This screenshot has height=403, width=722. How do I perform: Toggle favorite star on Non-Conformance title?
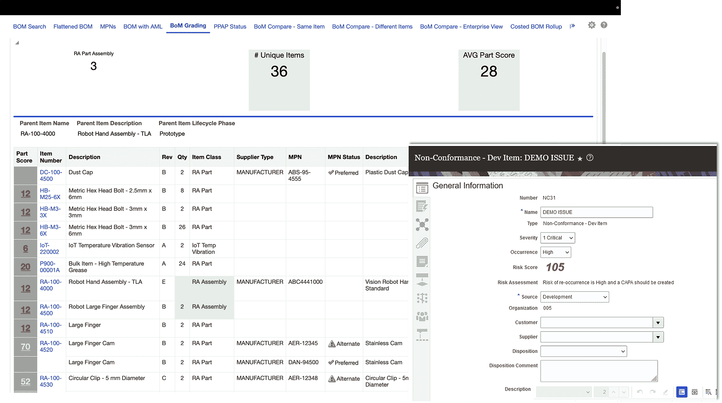[580, 159]
